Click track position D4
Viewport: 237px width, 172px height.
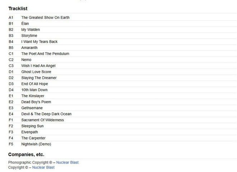(x=11, y=90)
